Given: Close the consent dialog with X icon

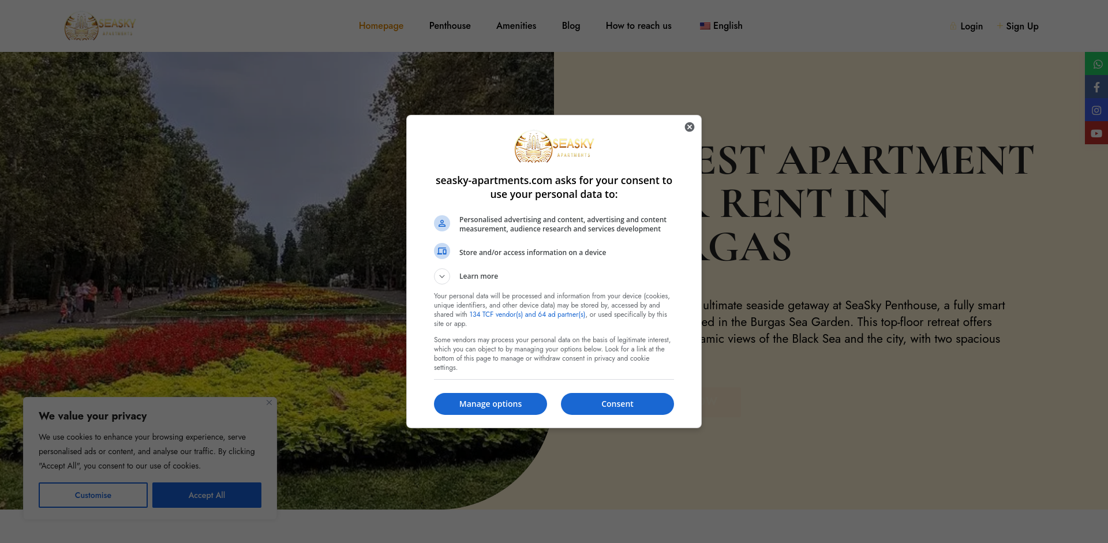Looking at the screenshot, I should (x=690, y=127).
